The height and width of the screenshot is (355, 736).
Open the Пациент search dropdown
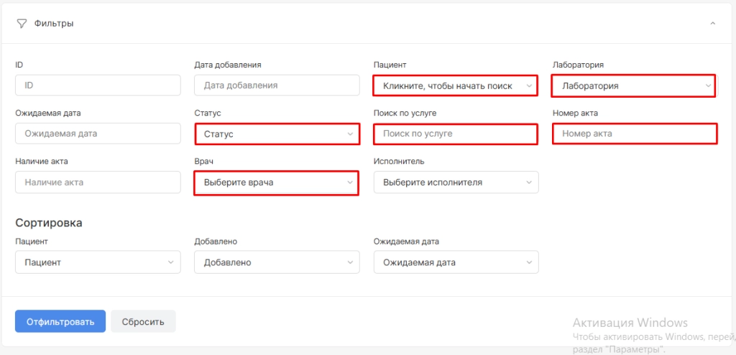(x=455, y=86)
